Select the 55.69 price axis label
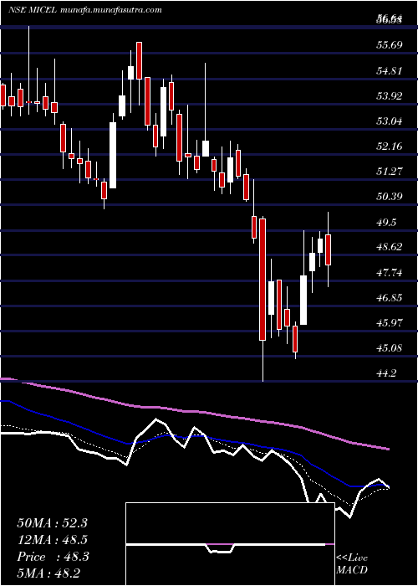This screenshot has width=418, height=586. pos(390,45)
